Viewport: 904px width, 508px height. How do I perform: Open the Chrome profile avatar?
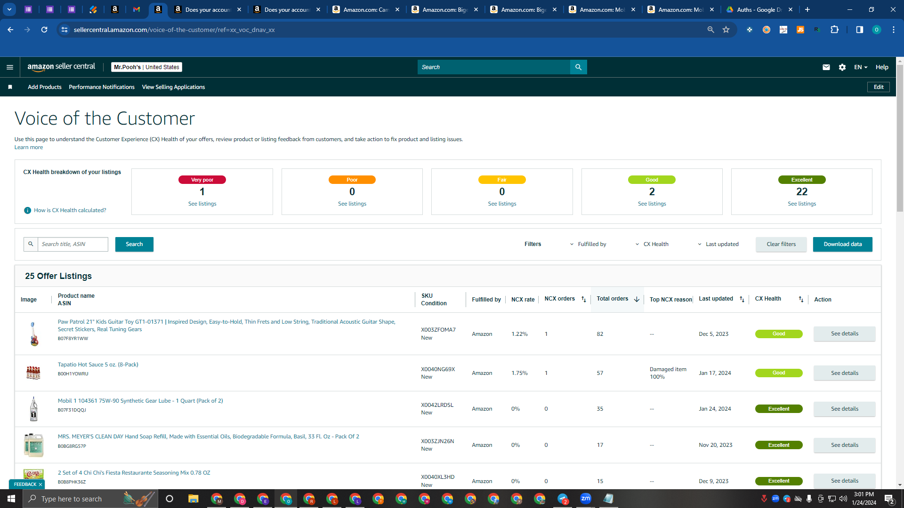tap(876, 30)
